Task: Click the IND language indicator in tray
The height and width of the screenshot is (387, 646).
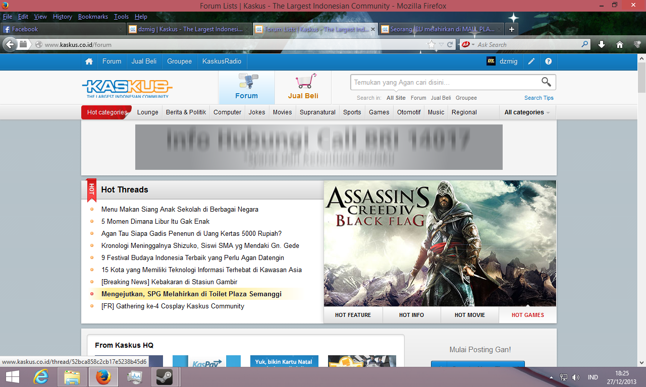Action: click(x=593, y=377)
